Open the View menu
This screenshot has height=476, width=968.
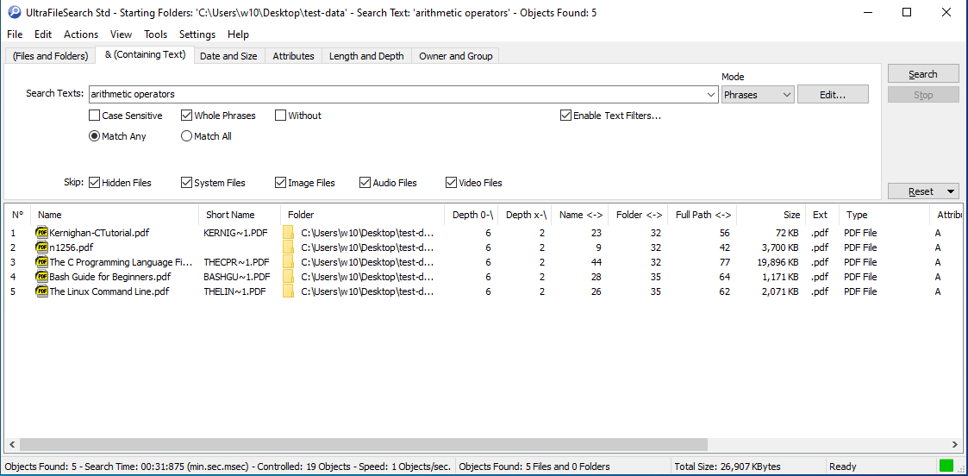tap(121, 34)
